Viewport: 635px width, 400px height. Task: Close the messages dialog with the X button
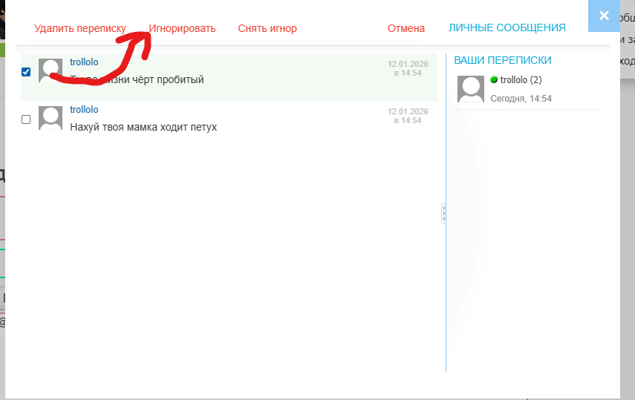(x=604, y=16)
